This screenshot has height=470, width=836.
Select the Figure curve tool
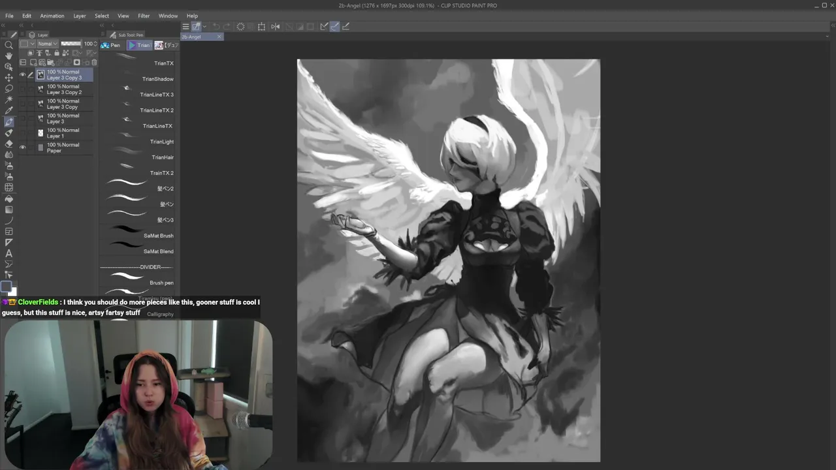click(x=8, y=221)
